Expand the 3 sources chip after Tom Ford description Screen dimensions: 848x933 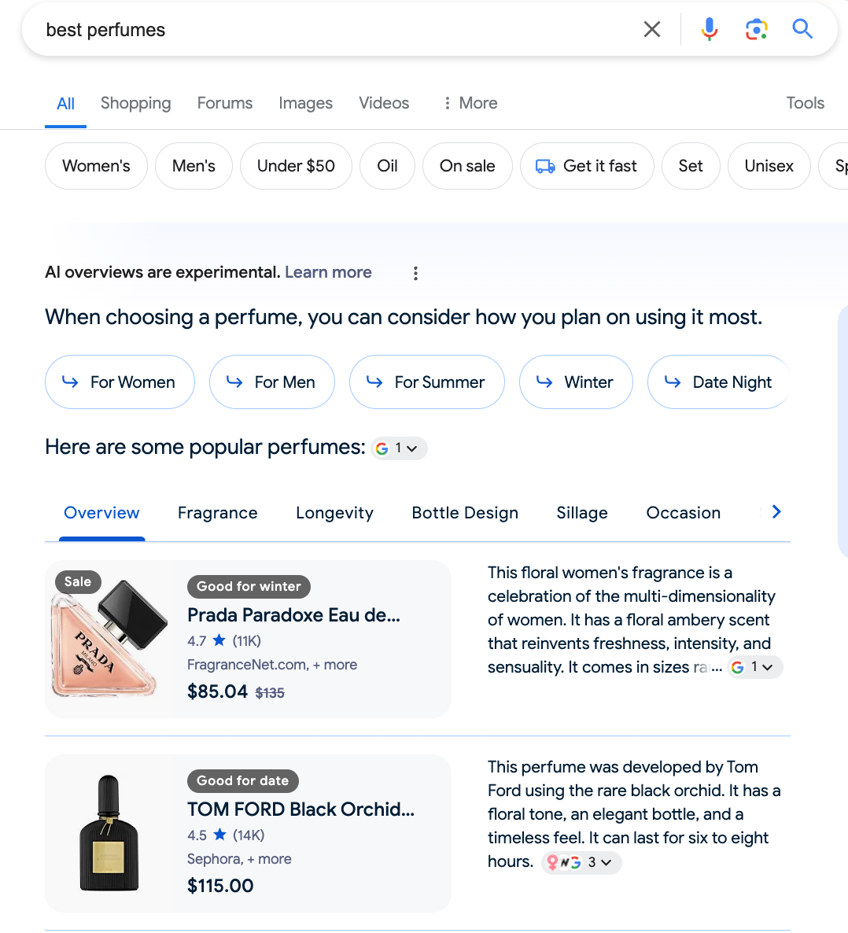tap(581, 862)
